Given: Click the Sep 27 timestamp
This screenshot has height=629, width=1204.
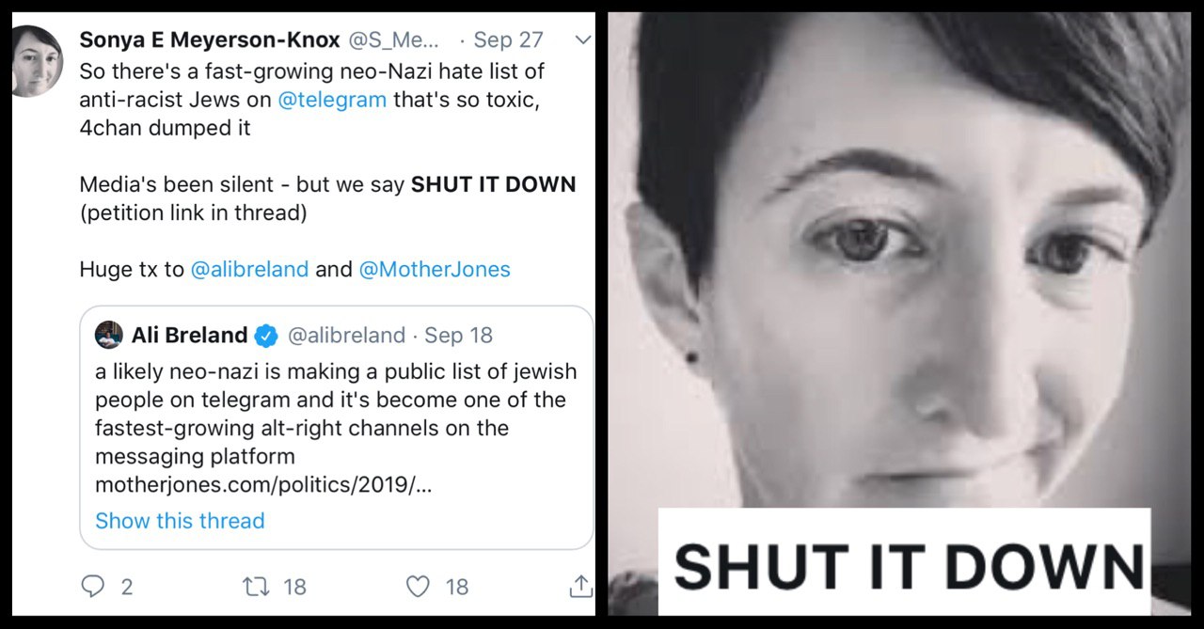Looking at the screenshot, I should 508,40.
